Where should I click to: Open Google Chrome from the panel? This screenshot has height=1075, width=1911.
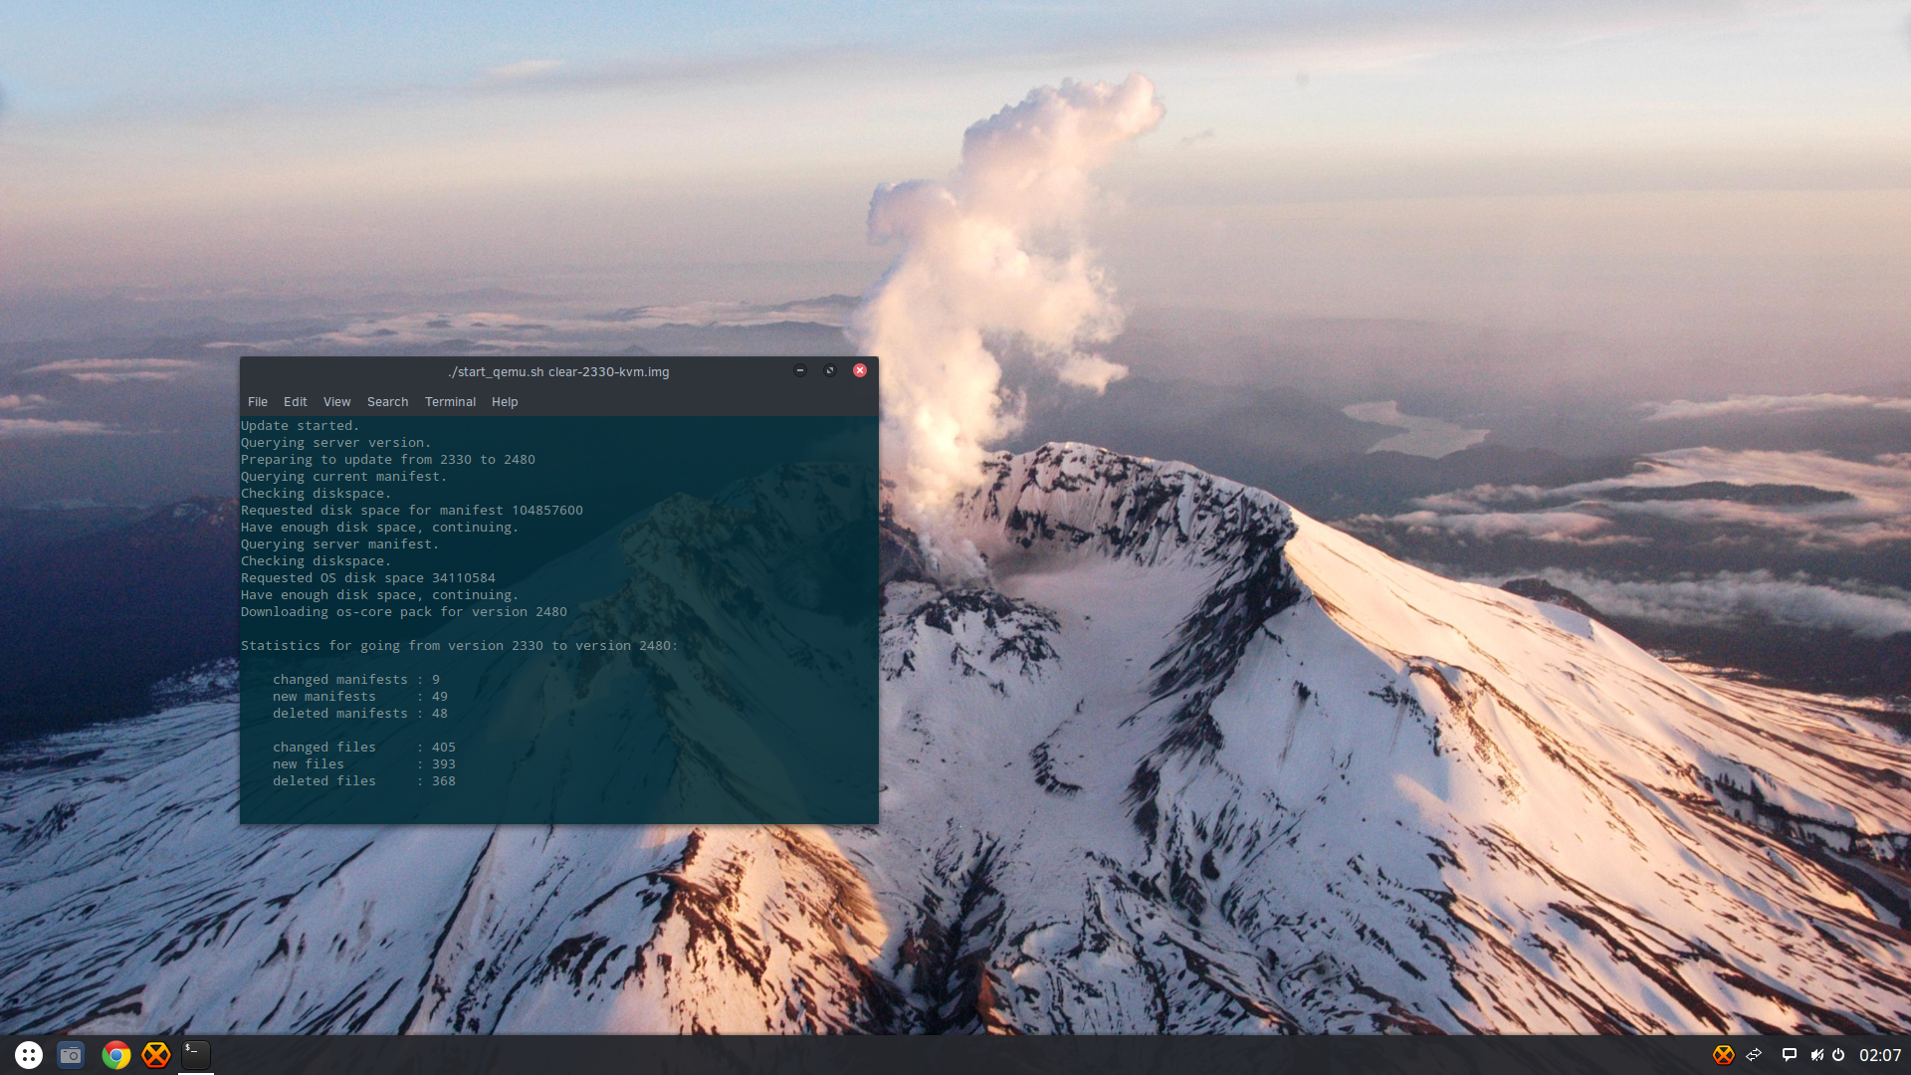[x=115, y=1055]
